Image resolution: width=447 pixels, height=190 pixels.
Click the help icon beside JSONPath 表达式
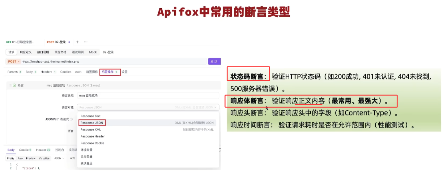click(71, 119)
